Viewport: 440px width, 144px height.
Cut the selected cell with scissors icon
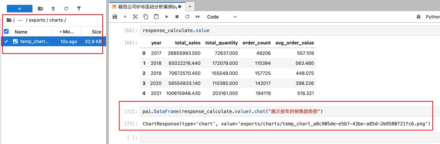click(135, 17)
